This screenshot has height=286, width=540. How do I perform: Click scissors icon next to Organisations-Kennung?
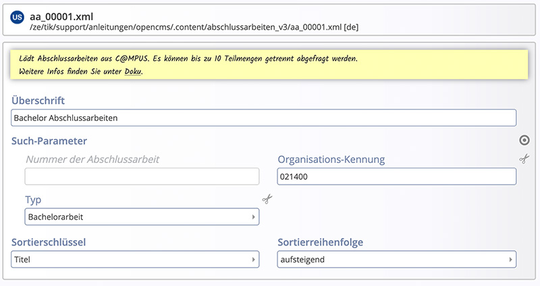pyautogui.click(x=524, y=159)
